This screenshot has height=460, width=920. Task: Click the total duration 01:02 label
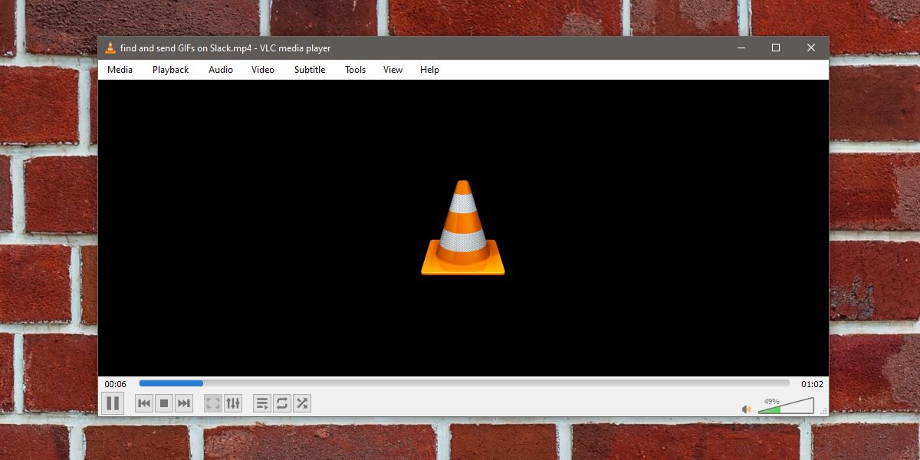(812, 384)
